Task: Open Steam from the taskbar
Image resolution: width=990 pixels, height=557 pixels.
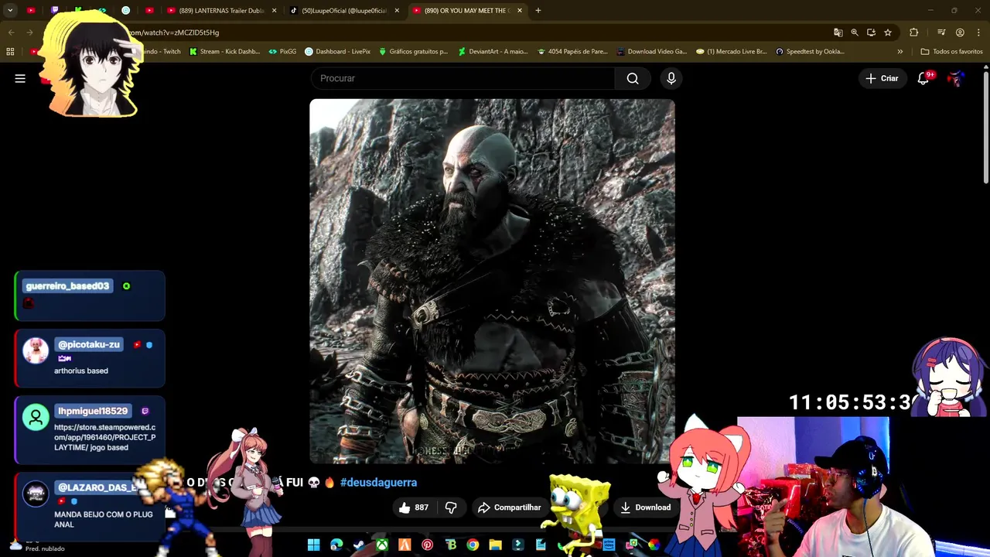Action: 359,545
